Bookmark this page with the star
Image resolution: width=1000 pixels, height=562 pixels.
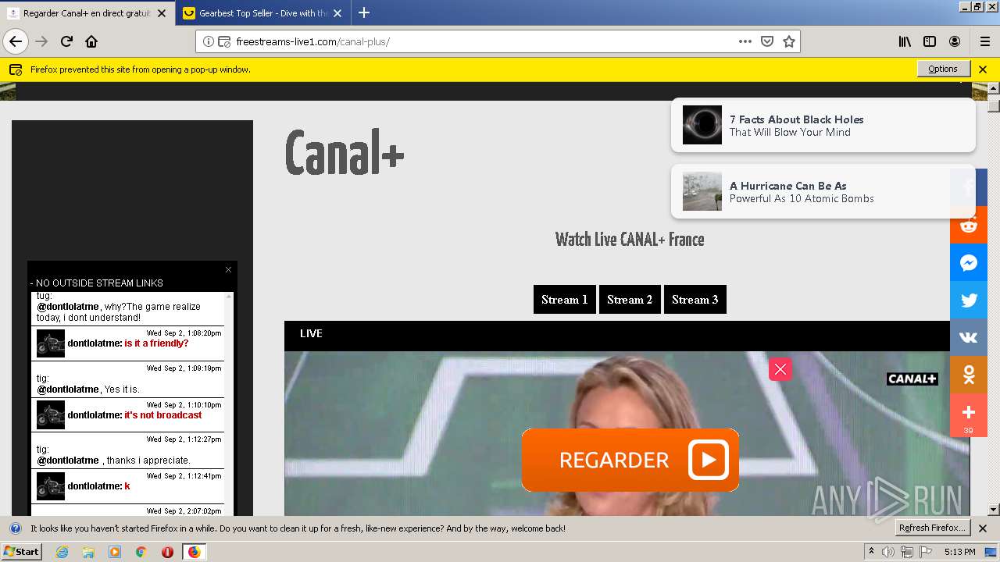point(789,41)
